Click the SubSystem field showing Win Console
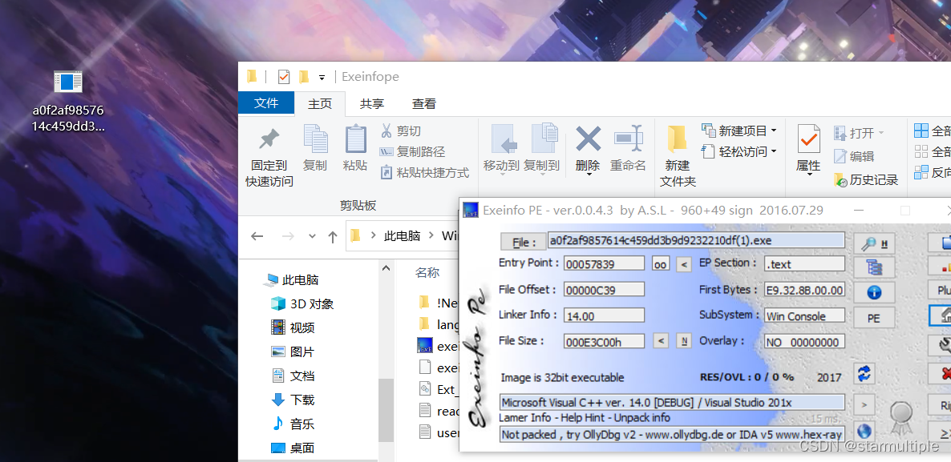Screen dimensions: 951x462 point(804,315)
